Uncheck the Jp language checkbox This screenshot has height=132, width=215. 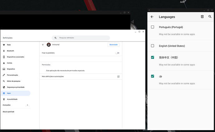pos(152,76)
